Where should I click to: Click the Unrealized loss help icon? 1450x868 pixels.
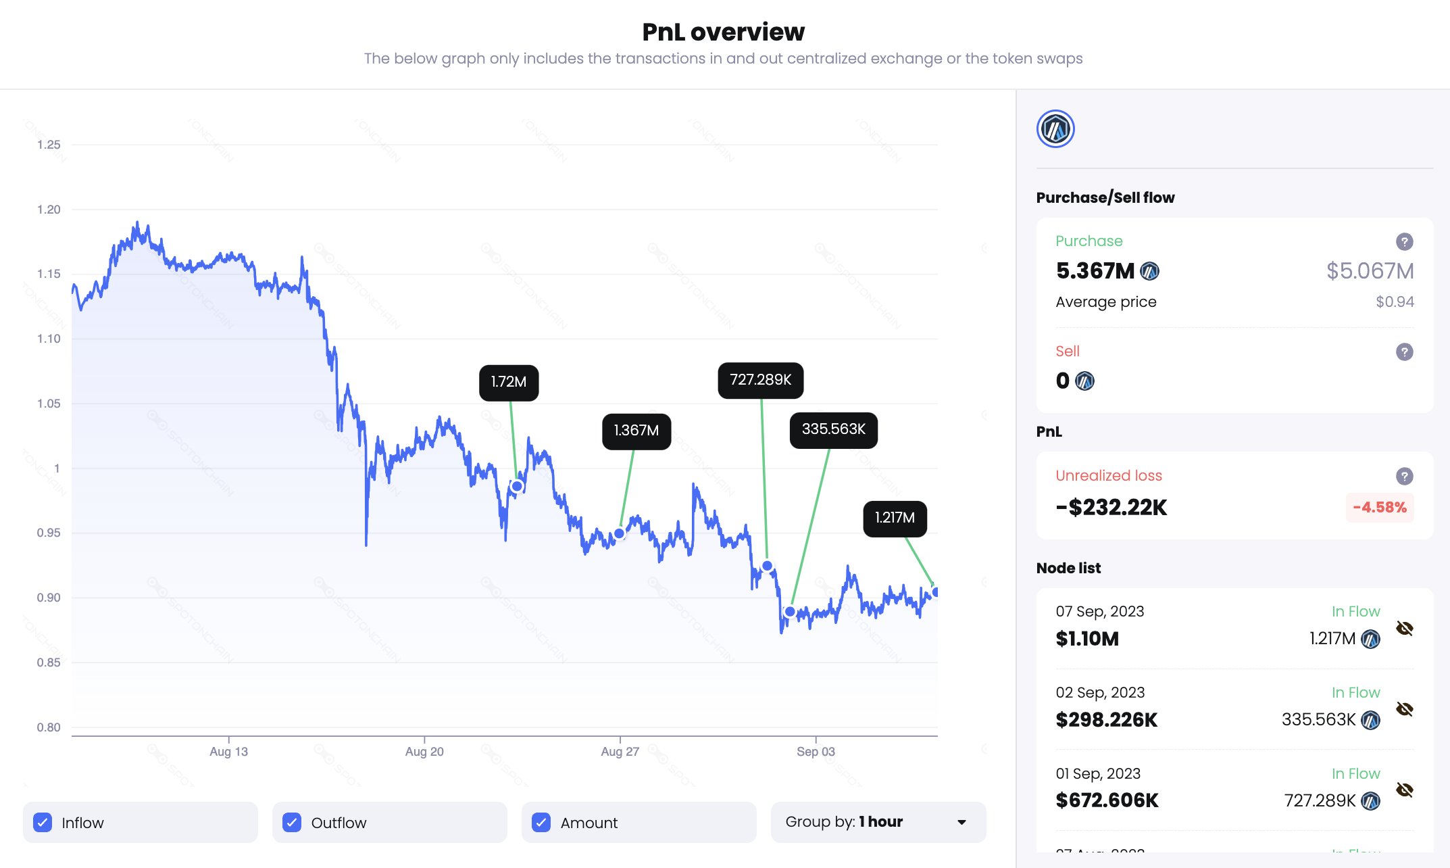[x=1404, y=476]
